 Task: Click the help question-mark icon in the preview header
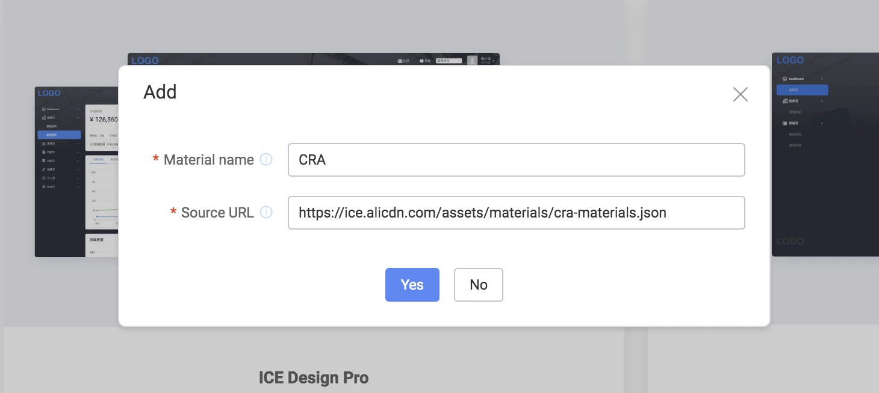421,61
